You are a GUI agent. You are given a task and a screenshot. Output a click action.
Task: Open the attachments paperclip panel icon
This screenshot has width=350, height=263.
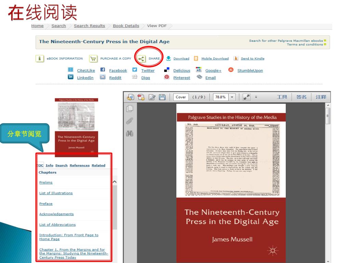tap(130, 121)
